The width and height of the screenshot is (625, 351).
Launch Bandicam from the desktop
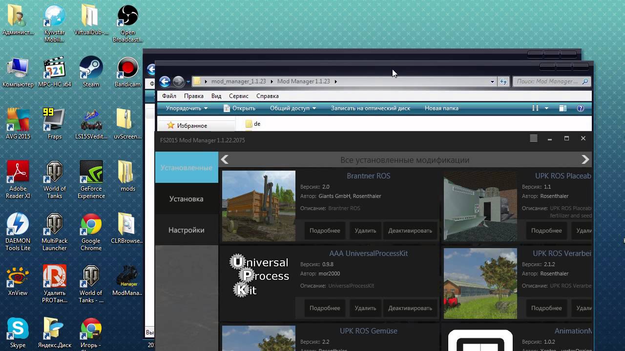click(127, 72)
